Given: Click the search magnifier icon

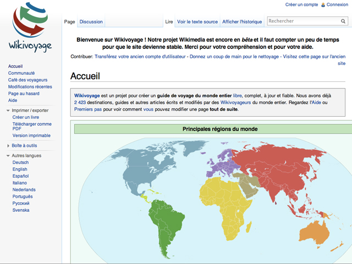Looking at the screenshot, I should 343,21.
